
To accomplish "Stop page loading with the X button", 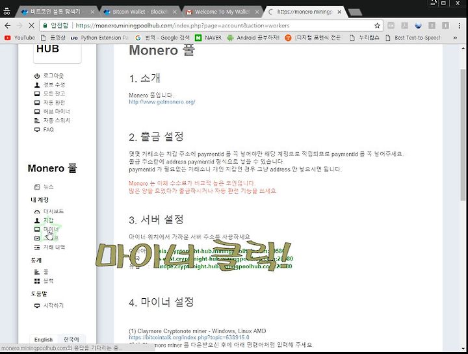I will click(31, 25).
